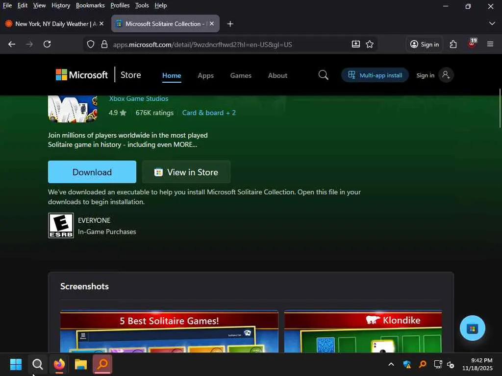Click the network display tray icon

438,364
